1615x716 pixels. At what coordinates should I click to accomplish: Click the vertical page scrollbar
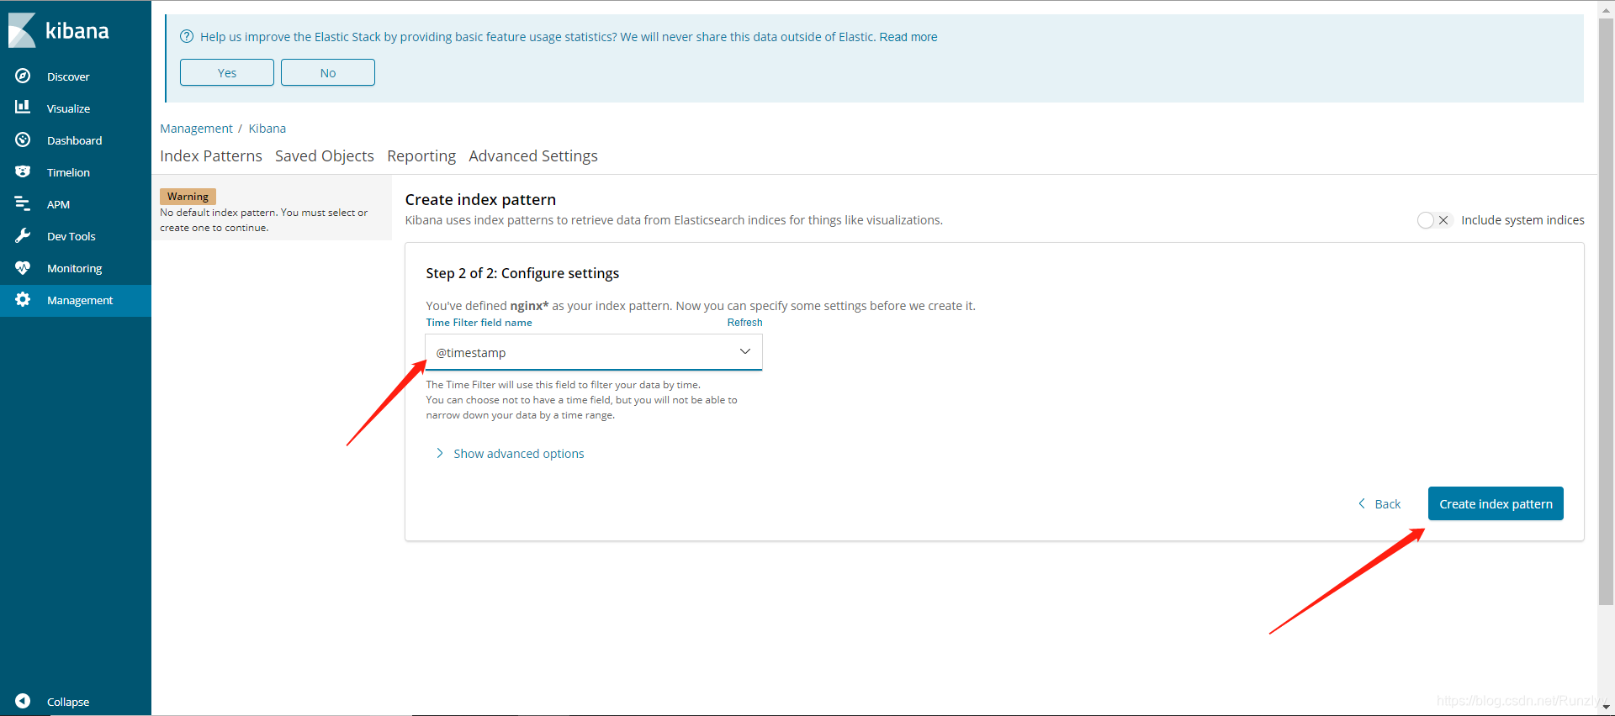(x=1606, y=311)
